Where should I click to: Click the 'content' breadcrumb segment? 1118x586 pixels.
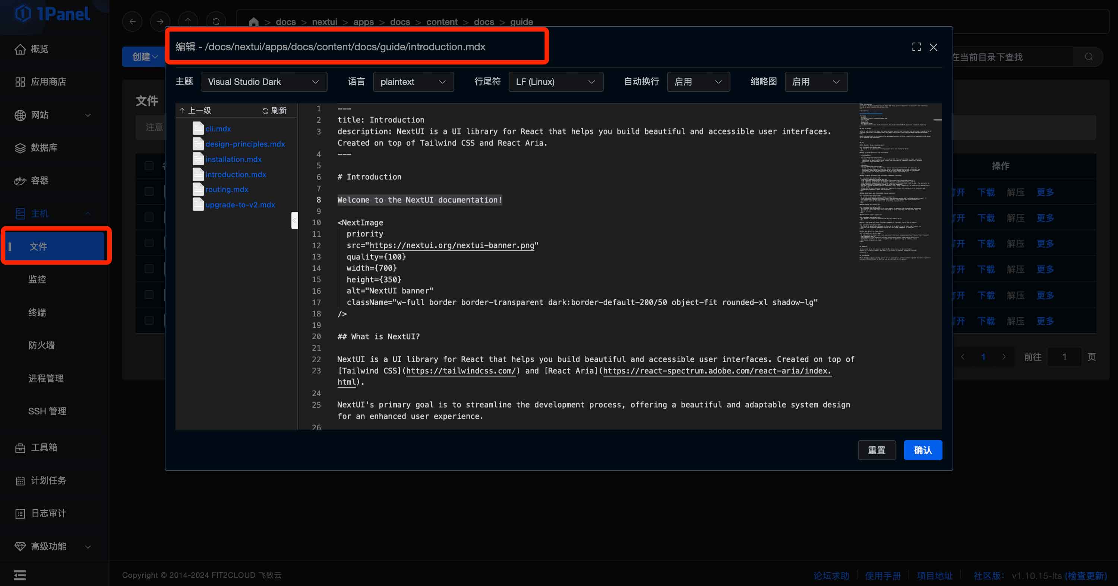coord(441,22)
